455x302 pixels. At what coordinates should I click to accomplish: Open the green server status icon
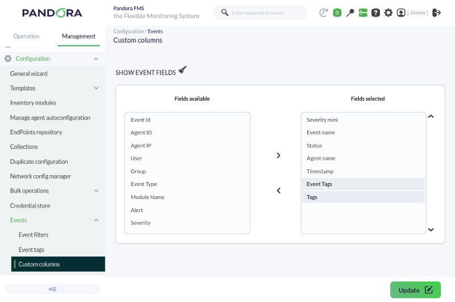(x=363, y=13)
